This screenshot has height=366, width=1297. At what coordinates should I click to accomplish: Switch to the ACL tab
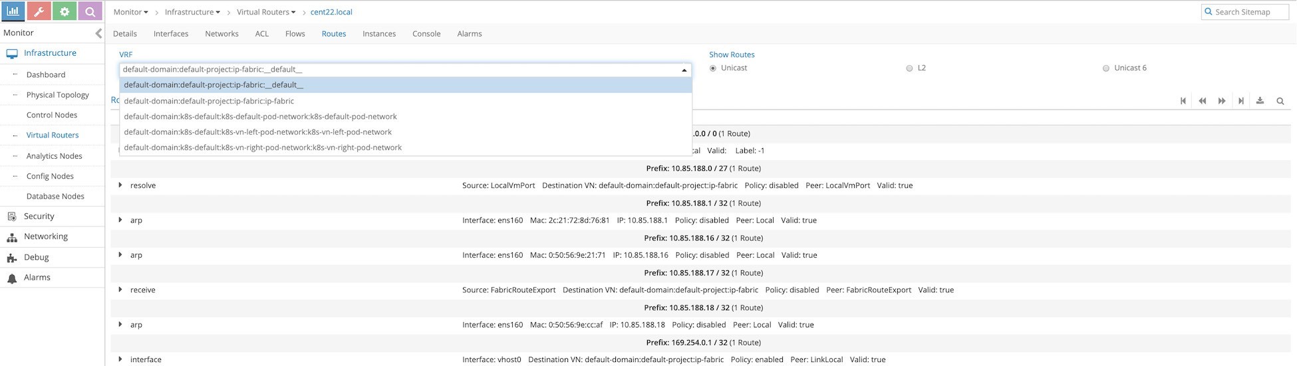pyautogui.click(x=262, y=34)
